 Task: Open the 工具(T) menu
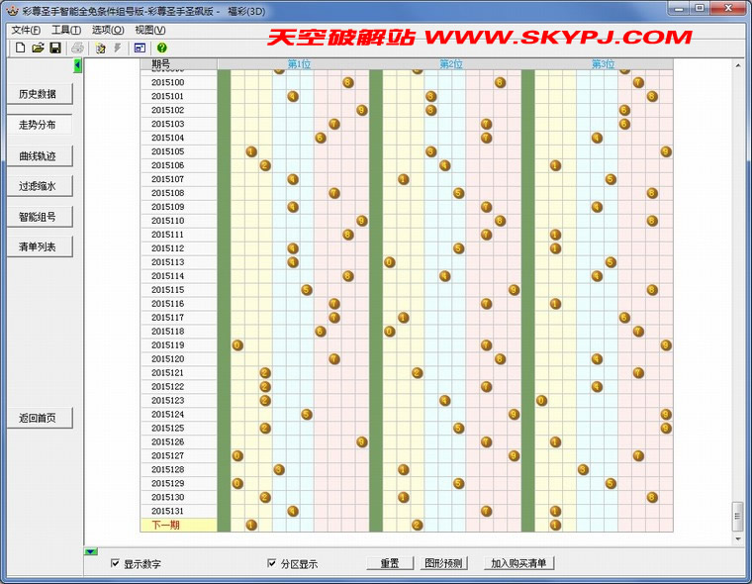coord(66,30)
